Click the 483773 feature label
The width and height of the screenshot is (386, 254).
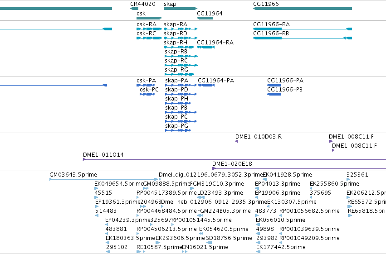pos(266,211)
